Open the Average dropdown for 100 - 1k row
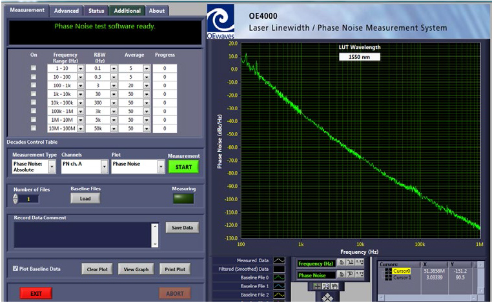 pyautogui.click(x=147, y=86)
